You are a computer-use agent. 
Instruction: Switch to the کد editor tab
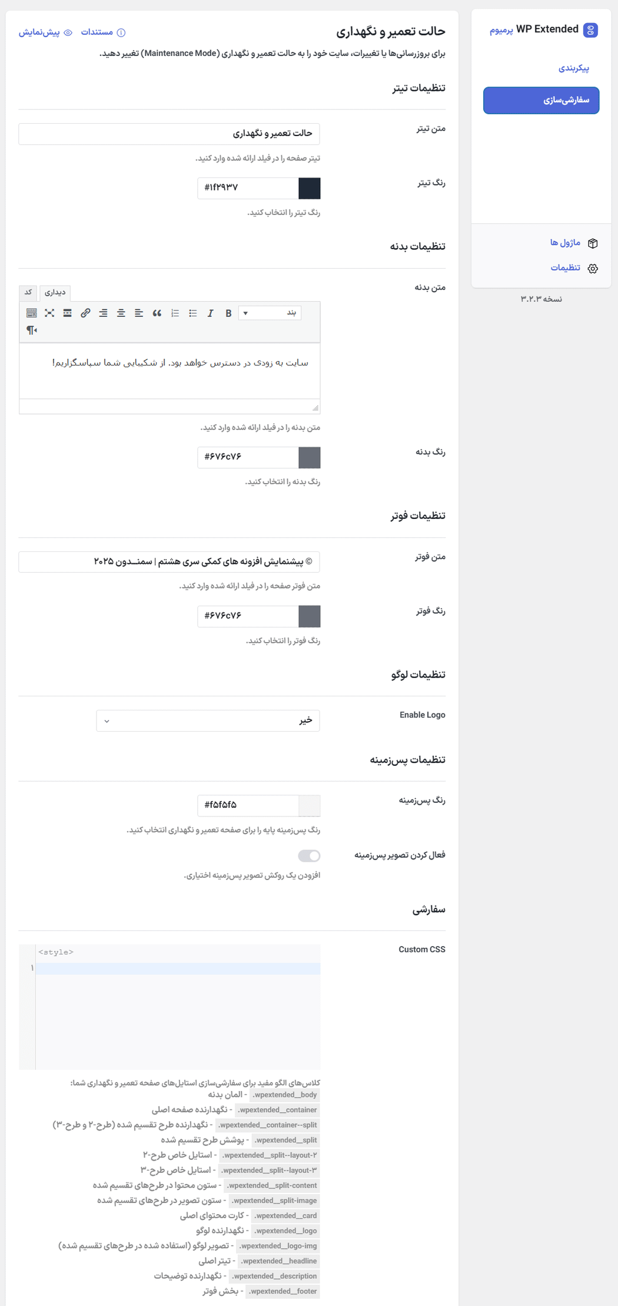click(28, 293)
